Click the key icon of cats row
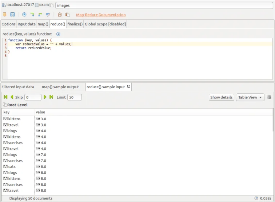The height and width of the screenshot is (202, 275). [x=5, y=166]
